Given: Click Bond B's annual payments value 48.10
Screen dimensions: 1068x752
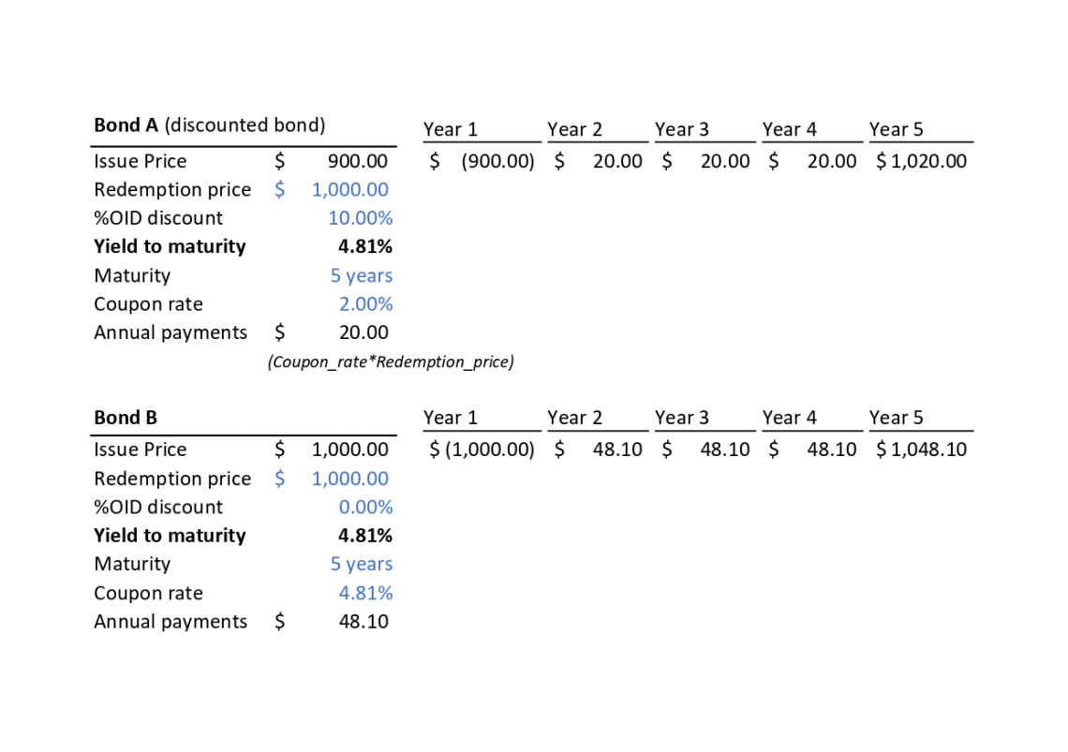Looking at the screenshot, I should click(363, 622).
